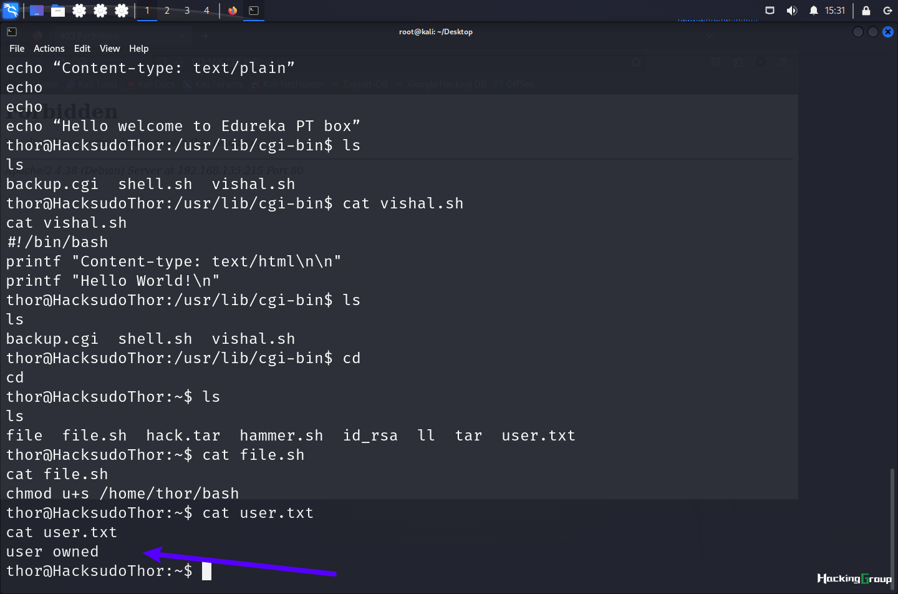Click the '#!/bin/bash' line
Image resolution: width=898 pixels, height=594 pixels.
57,242
